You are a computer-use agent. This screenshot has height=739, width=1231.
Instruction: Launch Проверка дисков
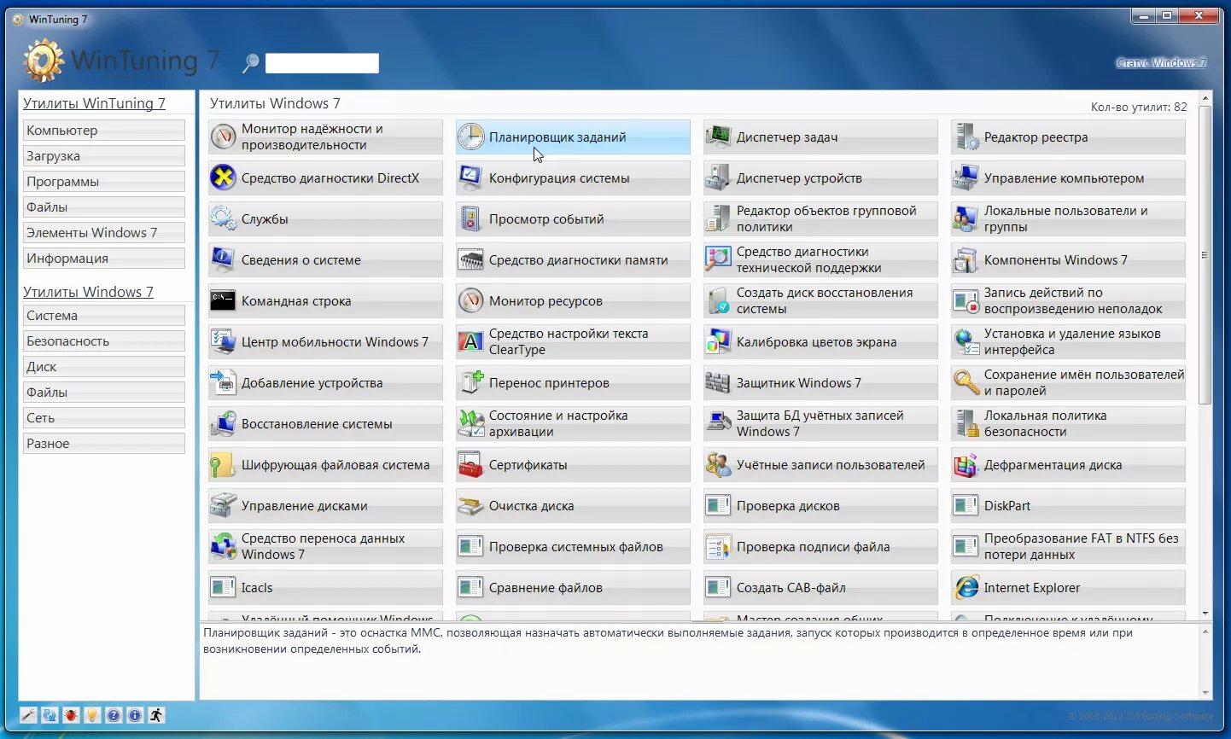pos(820,505)
